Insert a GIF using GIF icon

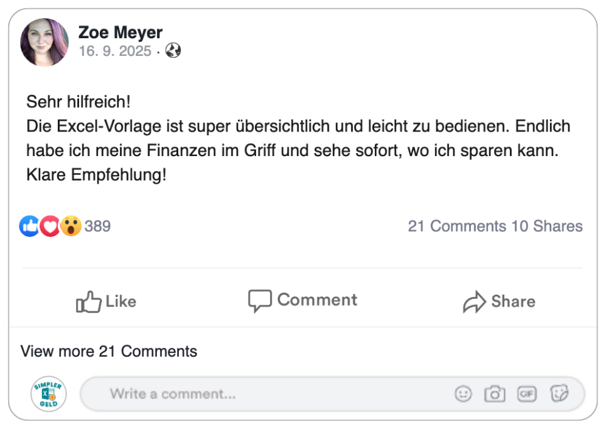[527, 394]
